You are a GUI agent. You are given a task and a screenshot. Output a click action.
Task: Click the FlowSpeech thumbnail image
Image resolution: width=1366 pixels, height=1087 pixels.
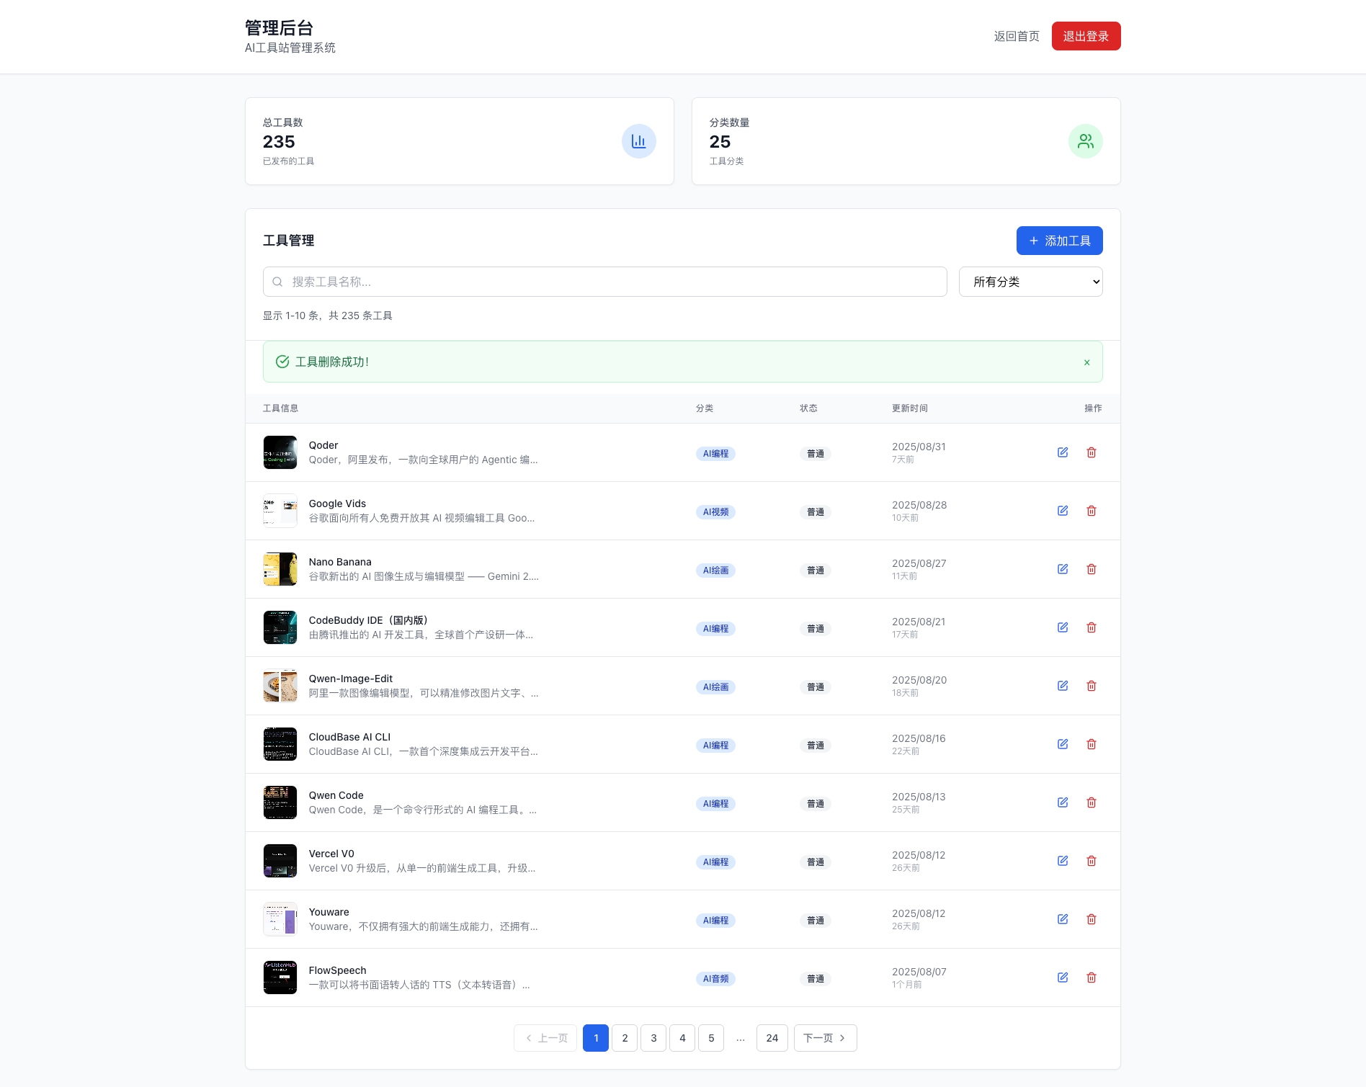pyautogui.click(x=280, y=978)
